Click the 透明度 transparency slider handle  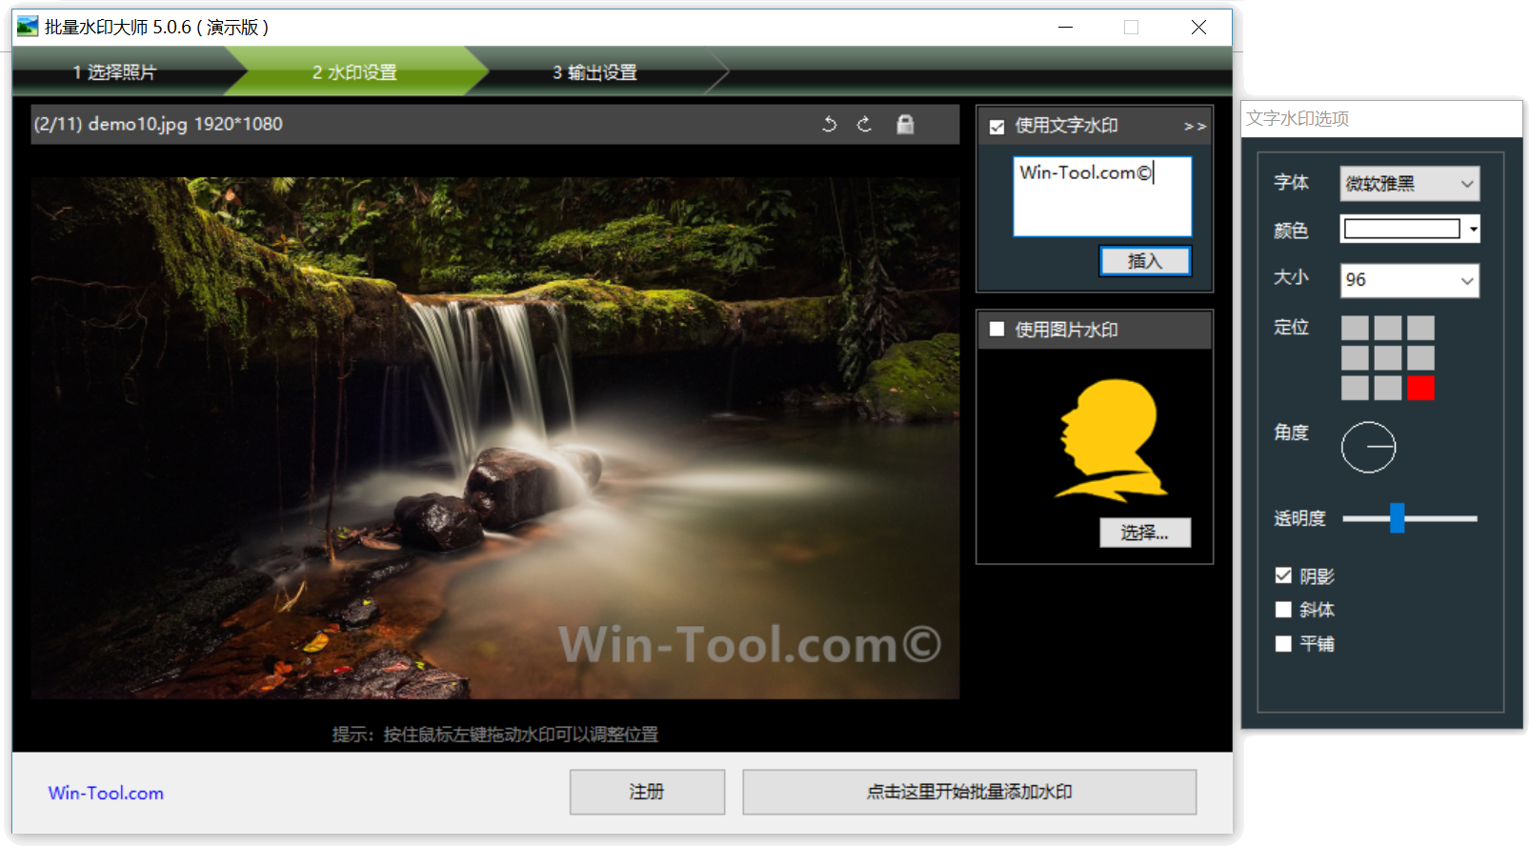1397,518
